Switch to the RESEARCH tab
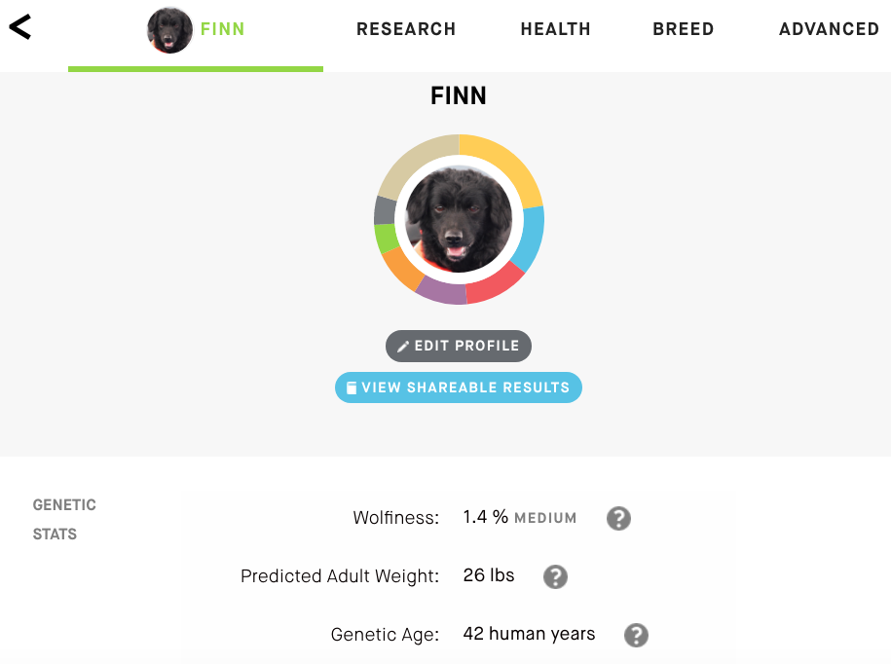 pos(406,29)
